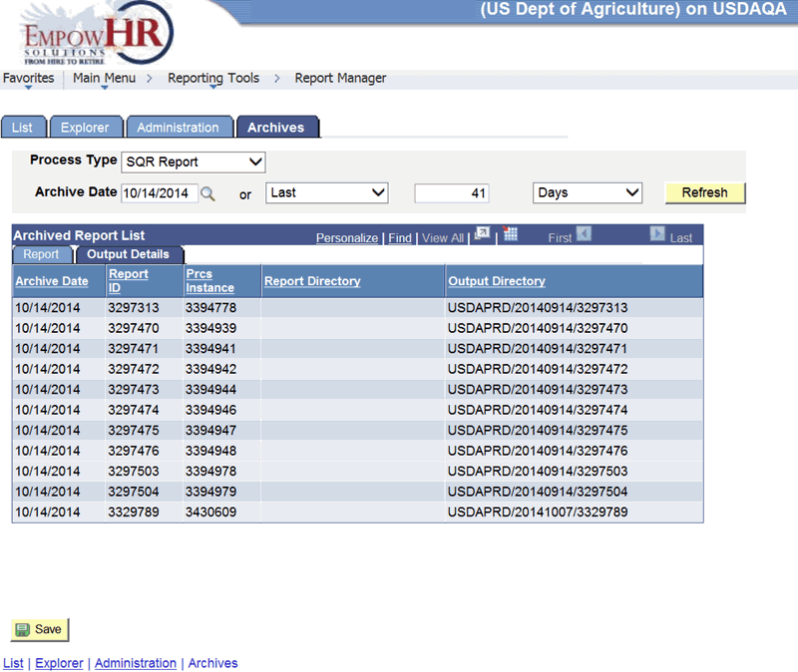The height and width of the screenshot is (672, 798).
Task: Click the Find link in grid header
Action: click(400, 238)
